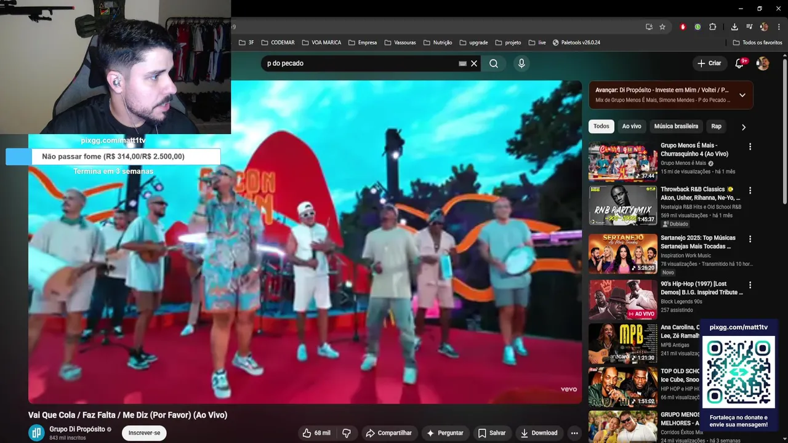The width and height of the screenshot is (788, 443).
Task: Open the Top Old School Rap thumbnail
Action: coord(622,386)
